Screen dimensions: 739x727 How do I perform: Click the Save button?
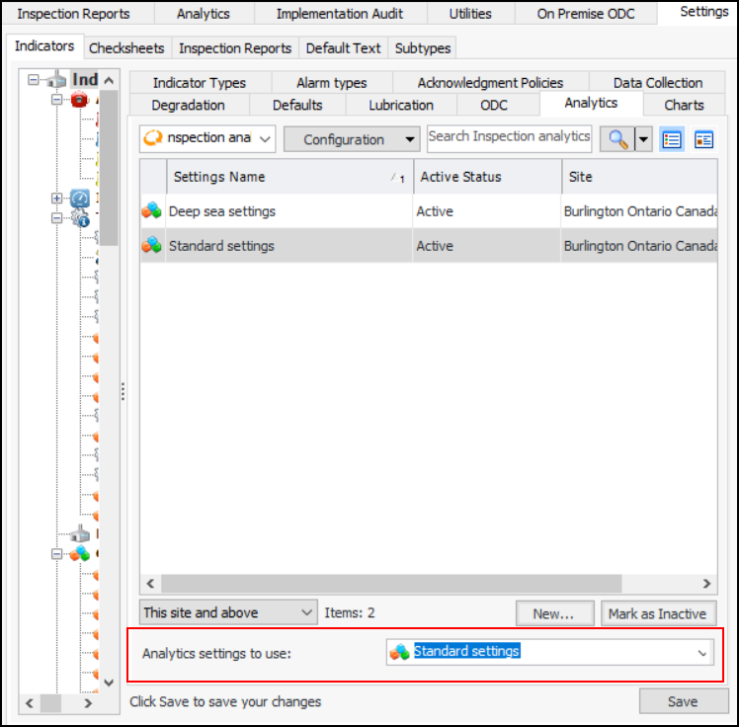pos(683,701)
